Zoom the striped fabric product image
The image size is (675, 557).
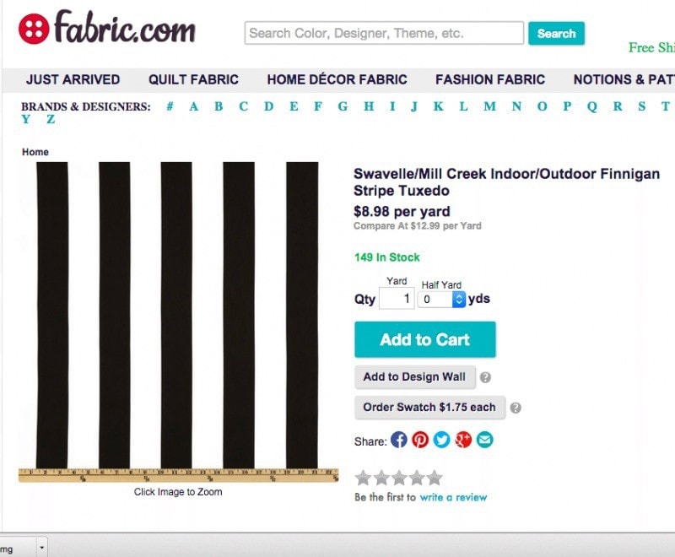click(x=178, y=322)
